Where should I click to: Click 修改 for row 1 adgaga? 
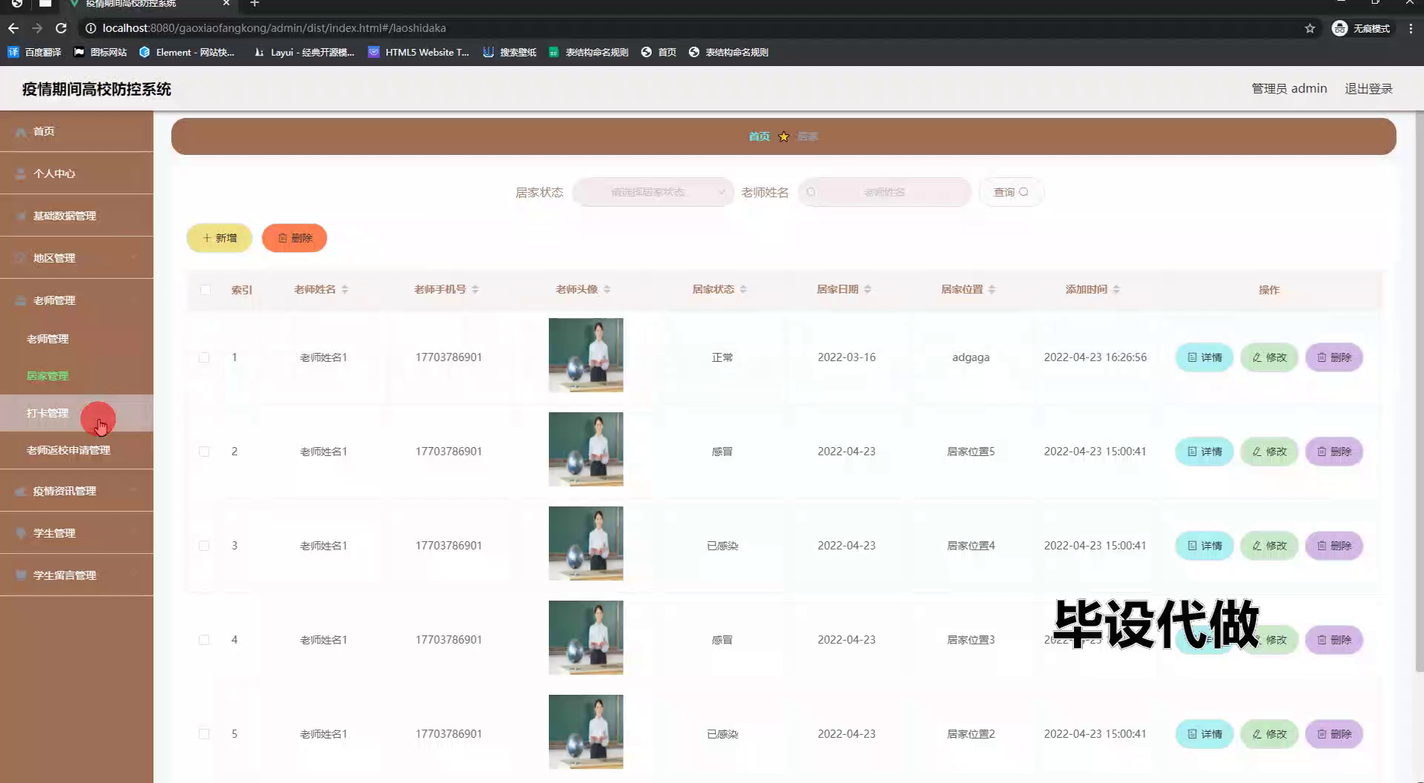point(1269,357)
